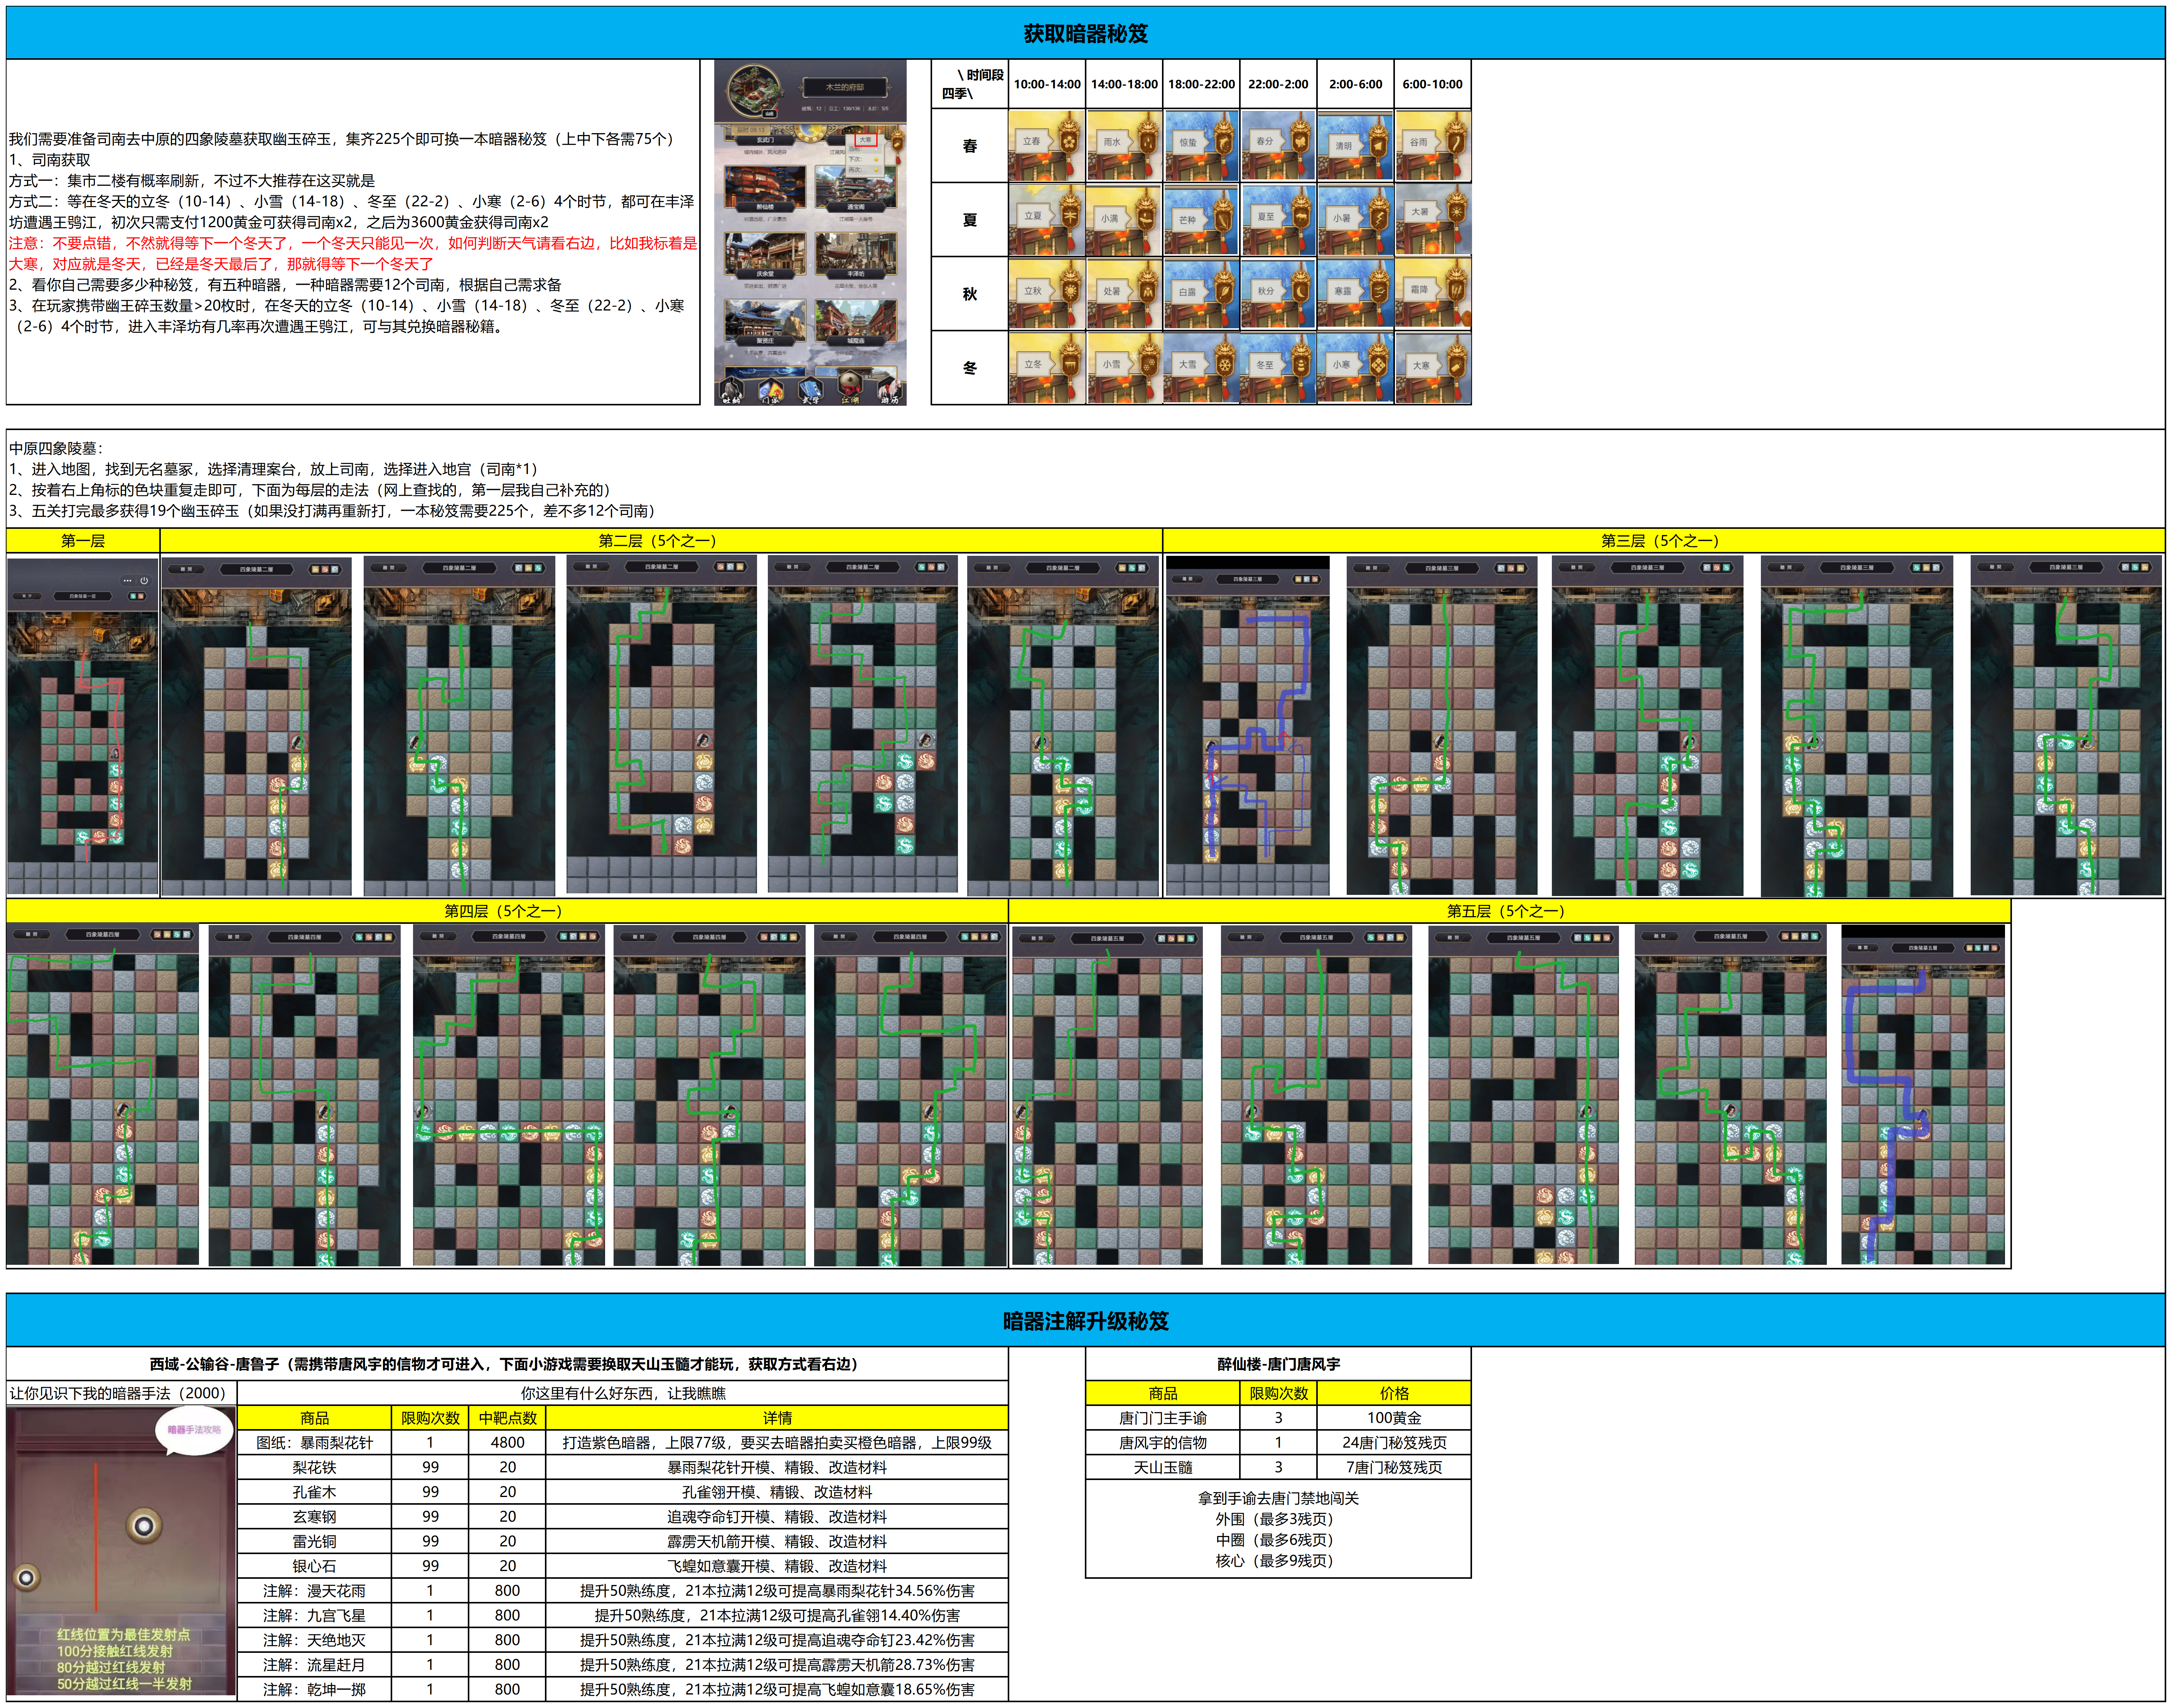Screen dimensions: 2172x1708
Task: Click the red-boxed 大寒 weather label
Action: point(866,140)
